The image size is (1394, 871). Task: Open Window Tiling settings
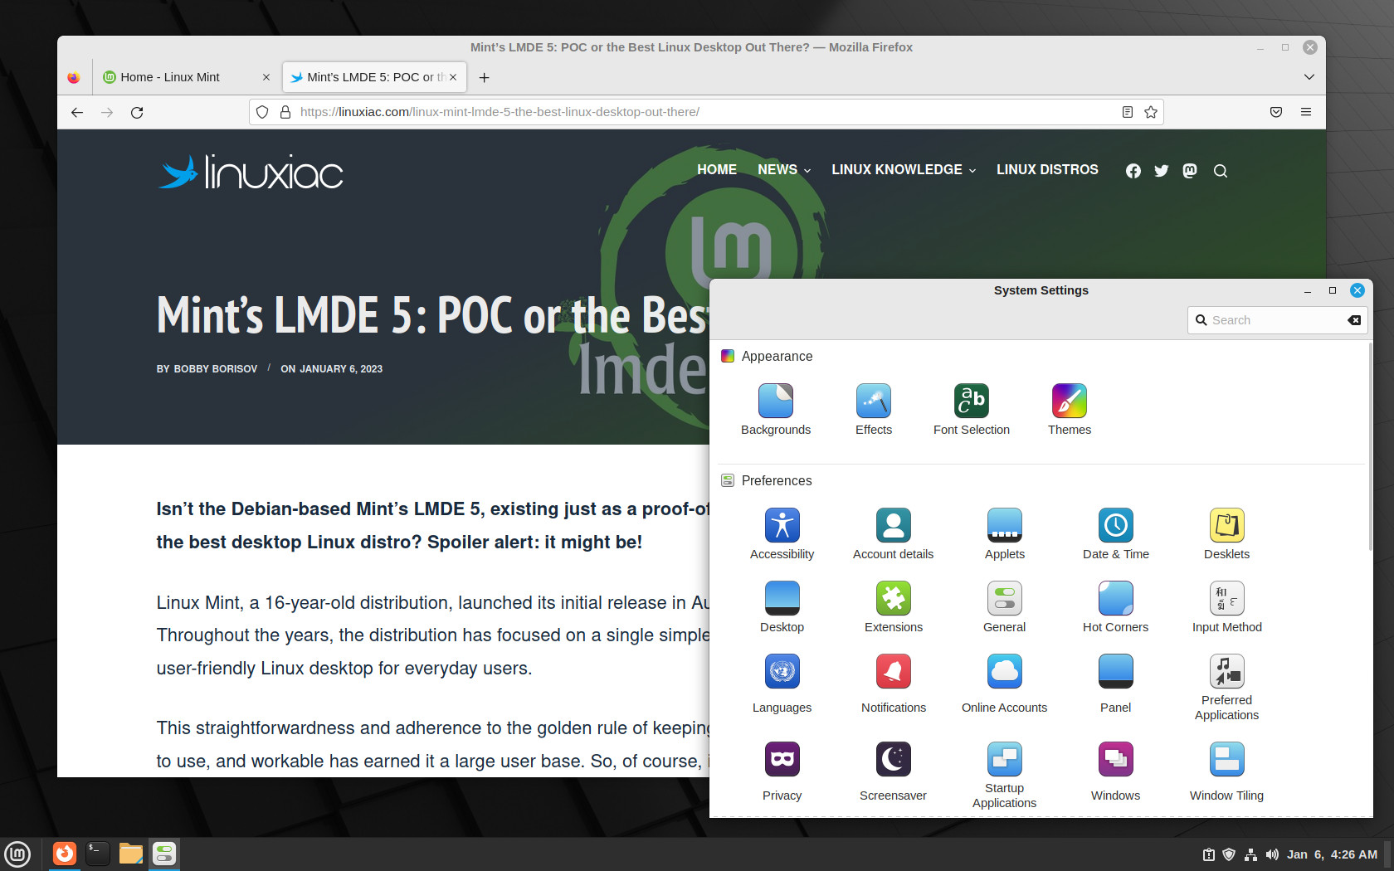1227,772
